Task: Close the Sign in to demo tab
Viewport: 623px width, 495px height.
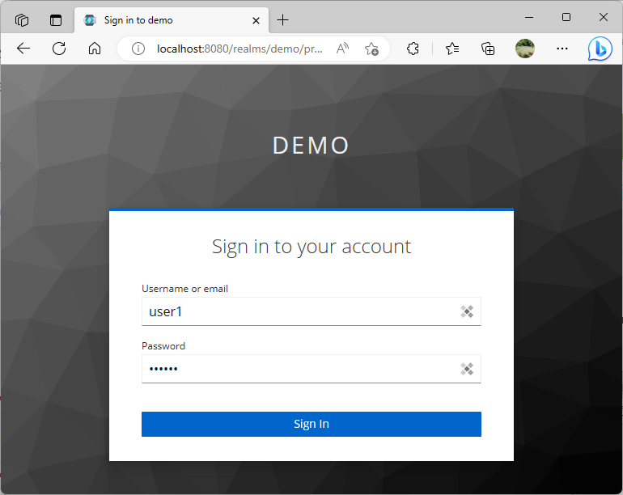Action: pos(256,20)
